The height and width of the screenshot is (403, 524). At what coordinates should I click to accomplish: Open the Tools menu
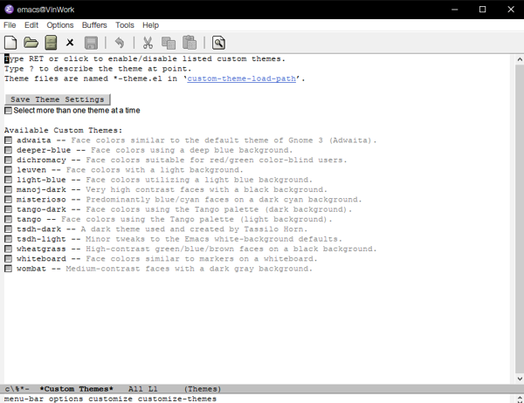click(x=125, y=25)
